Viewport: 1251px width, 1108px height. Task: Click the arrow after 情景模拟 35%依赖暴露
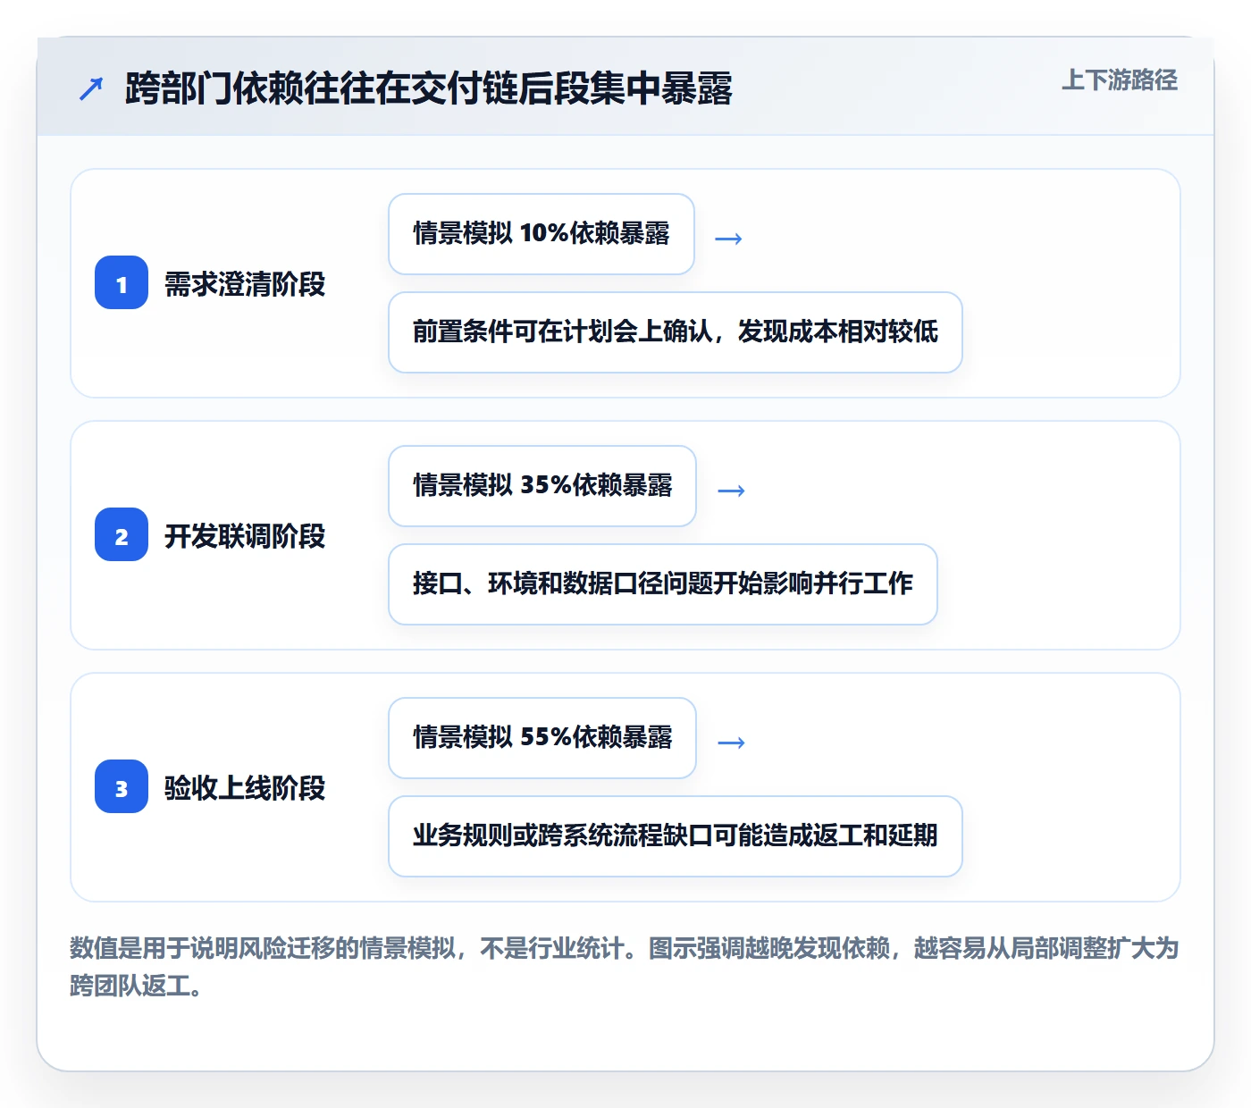point(731,491)
